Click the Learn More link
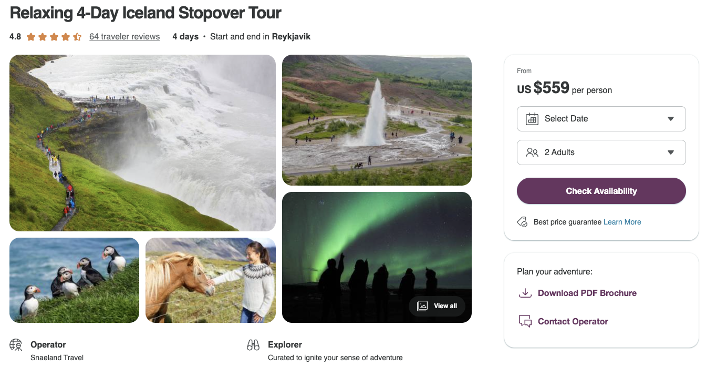The height and width of the screenshot is (367, 706). click(622, 222)
